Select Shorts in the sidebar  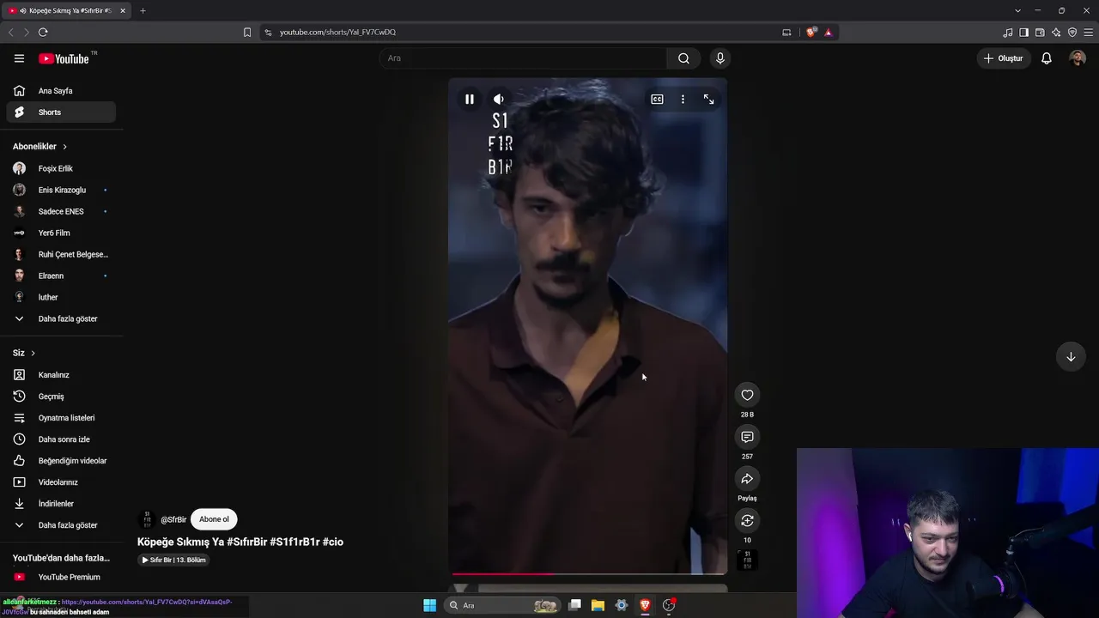[x=61, y=112]
